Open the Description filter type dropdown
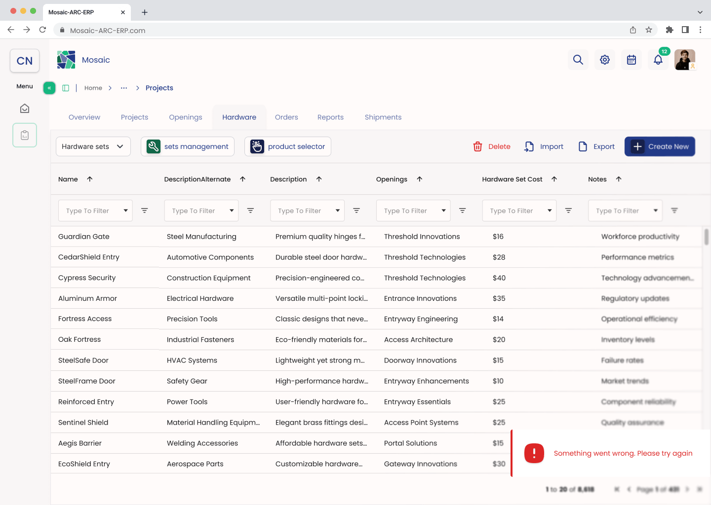This screenshot has height=505, width=711. pos(308,211)
